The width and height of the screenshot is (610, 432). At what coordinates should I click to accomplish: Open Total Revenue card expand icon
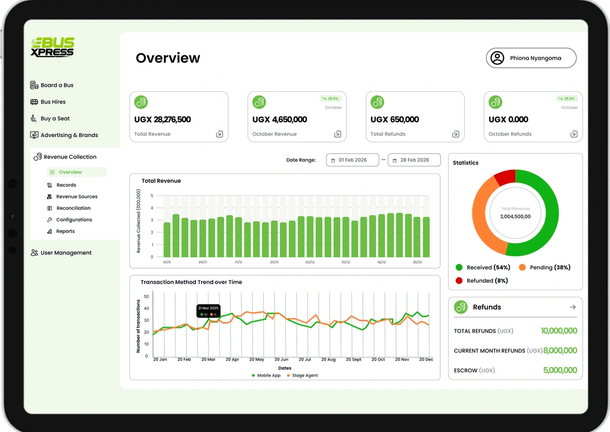(219, 134)
